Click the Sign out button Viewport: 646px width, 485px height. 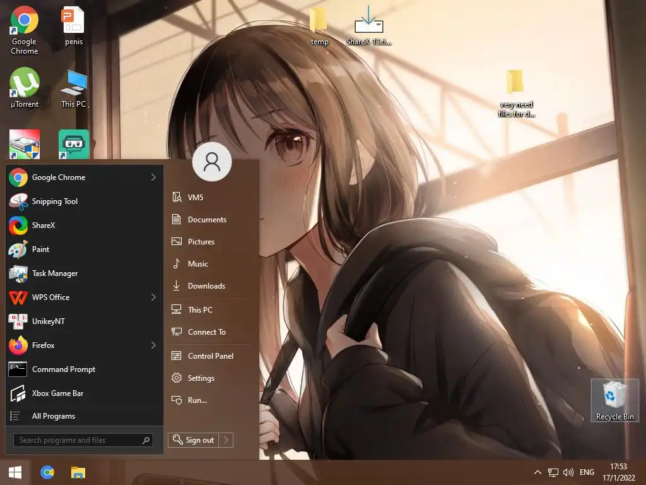point(194,440)
